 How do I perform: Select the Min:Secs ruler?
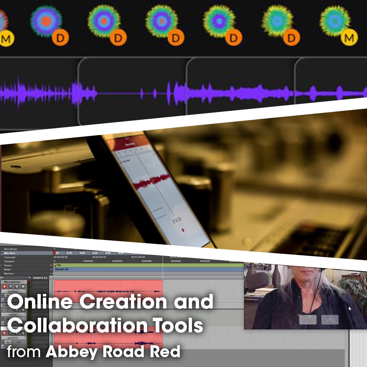click(x=10, y=253)
